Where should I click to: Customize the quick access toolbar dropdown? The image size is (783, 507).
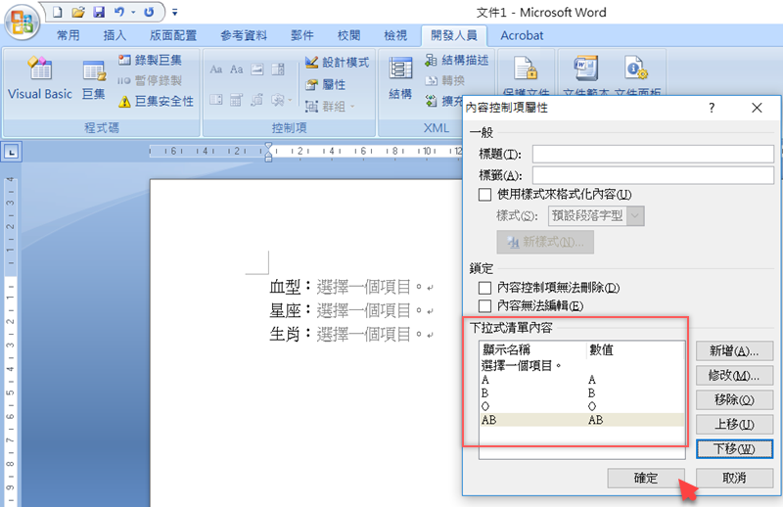[175, 13]
